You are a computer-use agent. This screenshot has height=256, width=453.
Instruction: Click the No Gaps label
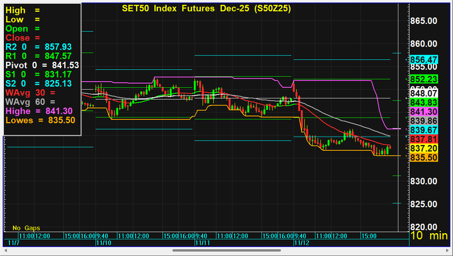pyautogui.click(x=26, y=228)
